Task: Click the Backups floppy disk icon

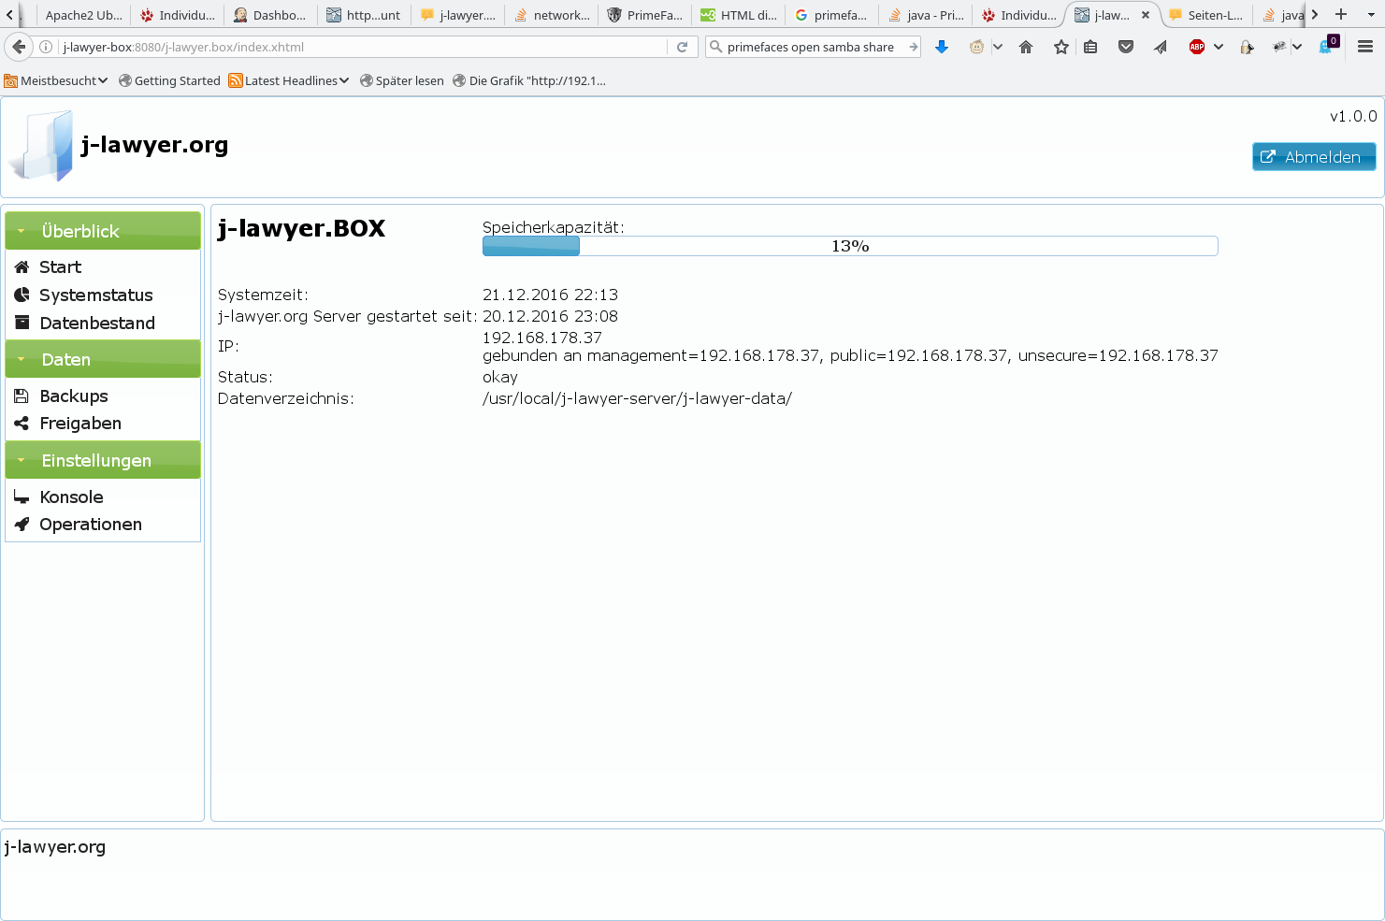Action: click(22, 396)
